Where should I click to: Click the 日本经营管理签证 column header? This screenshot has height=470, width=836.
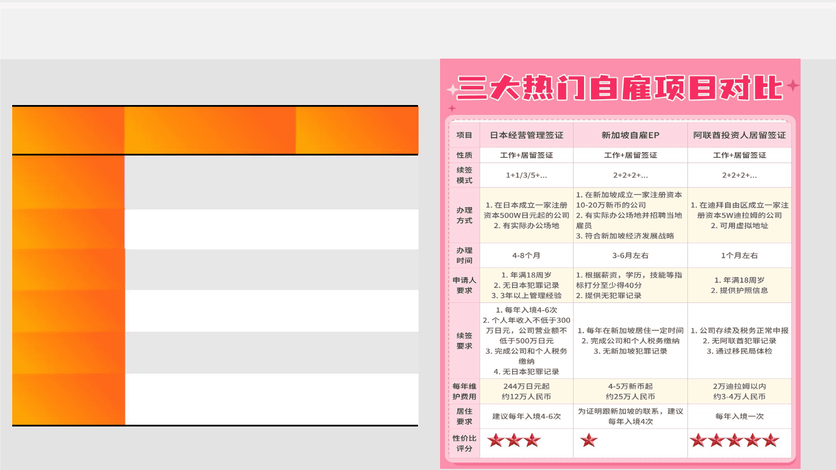(x=527, y=135)
